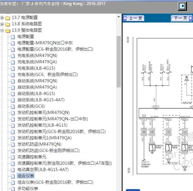Click page icon beside 电动真空泵(JLB-4G15-4AT)

pyautogui.click(x=13, y=170)
